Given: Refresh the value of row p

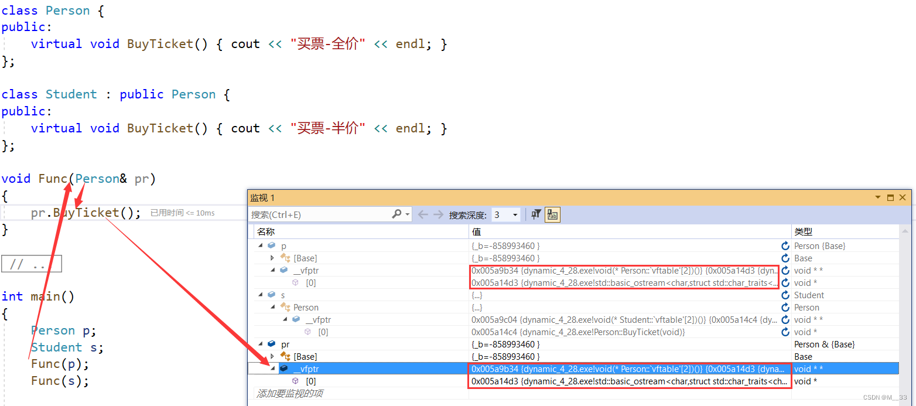Looking at the screenshot, I should pos(785,245).
